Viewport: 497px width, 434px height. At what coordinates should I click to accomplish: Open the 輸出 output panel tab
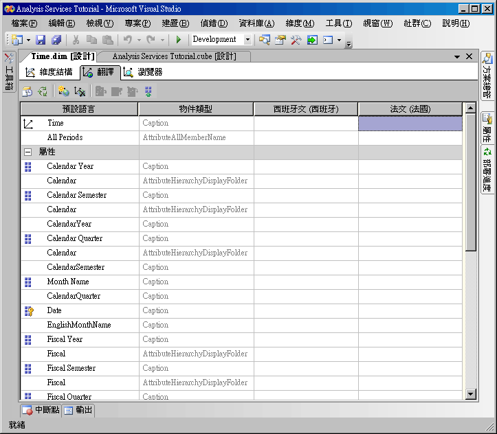tap(78, 410)
